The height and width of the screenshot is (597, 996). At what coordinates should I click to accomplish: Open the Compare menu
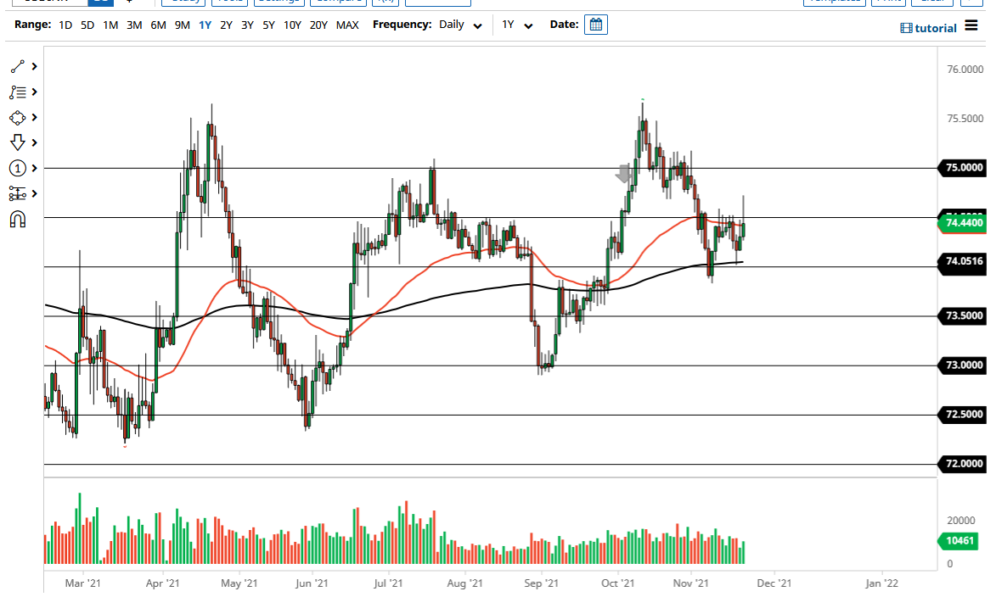[338, 2]
